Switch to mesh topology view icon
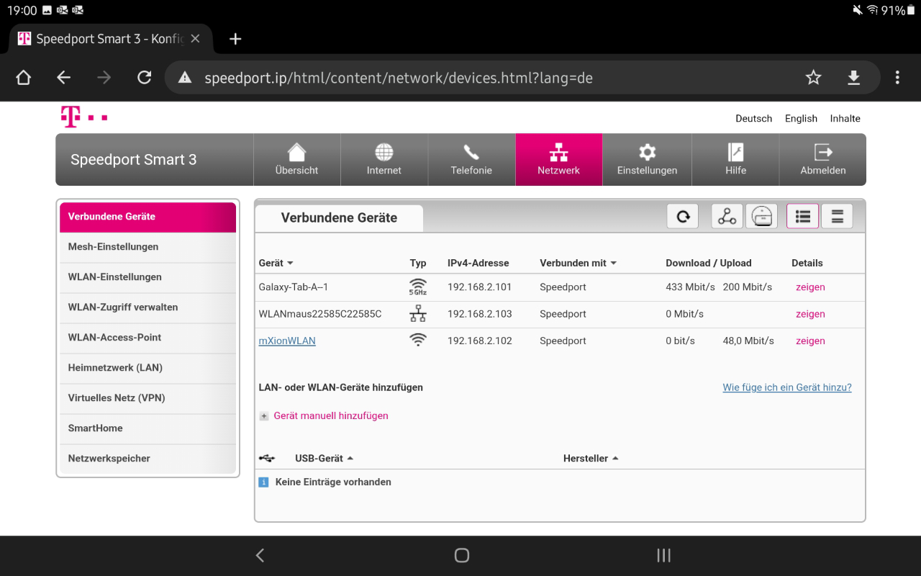The image size is (921, 576). 727,217
